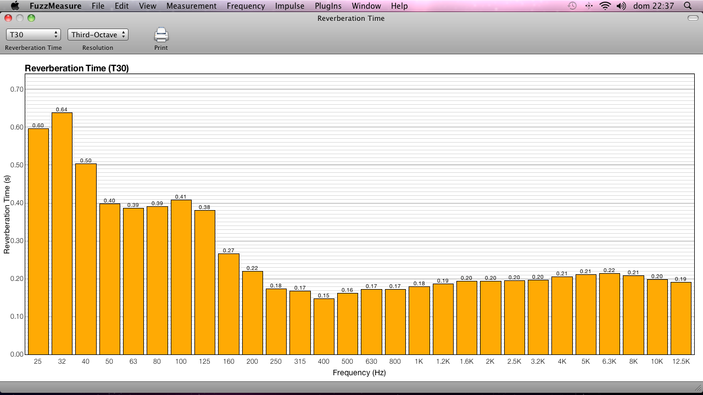The image size is (703, 395).
Task: Click the 12.5K frequency bar
Action: (x=681, y=318)
